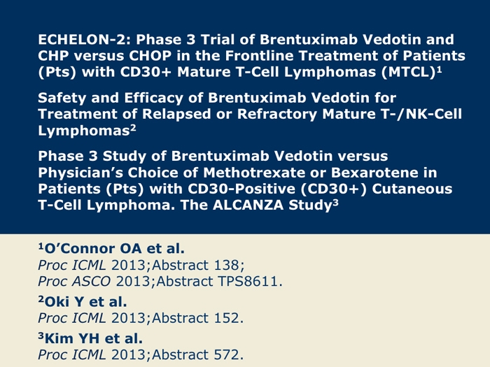Click the Lymphomas superscript 2 reference

133,128
